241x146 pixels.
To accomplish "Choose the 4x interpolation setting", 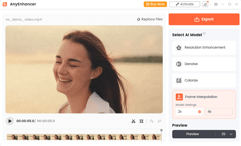I will (x=219, y=112).
